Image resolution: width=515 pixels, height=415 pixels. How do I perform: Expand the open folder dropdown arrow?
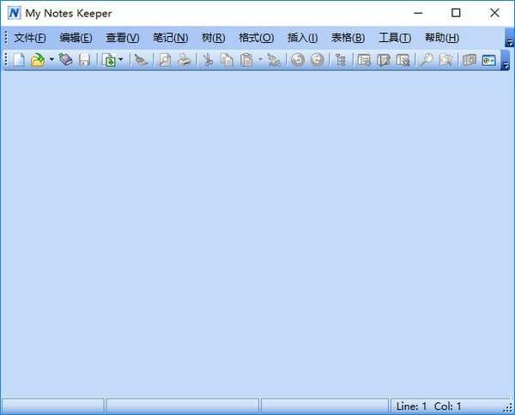[51, 59]
